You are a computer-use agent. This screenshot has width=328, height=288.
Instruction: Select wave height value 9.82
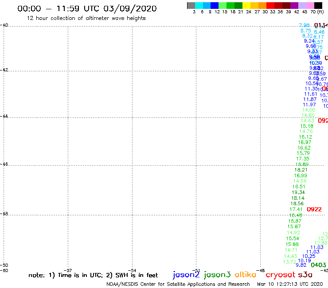[x=301, y=265]
